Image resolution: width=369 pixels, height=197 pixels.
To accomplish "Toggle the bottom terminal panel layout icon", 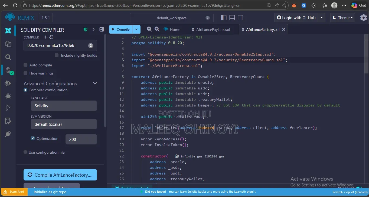I will click(x=232, y=18).
